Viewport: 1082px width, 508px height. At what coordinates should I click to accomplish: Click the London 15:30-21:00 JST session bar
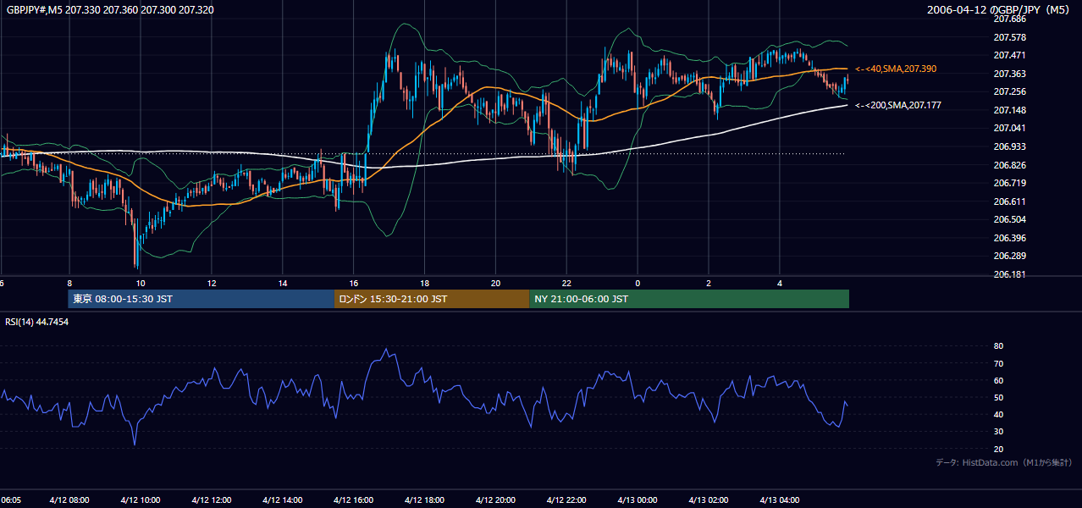pyautogui.click(x=432, y=299)
